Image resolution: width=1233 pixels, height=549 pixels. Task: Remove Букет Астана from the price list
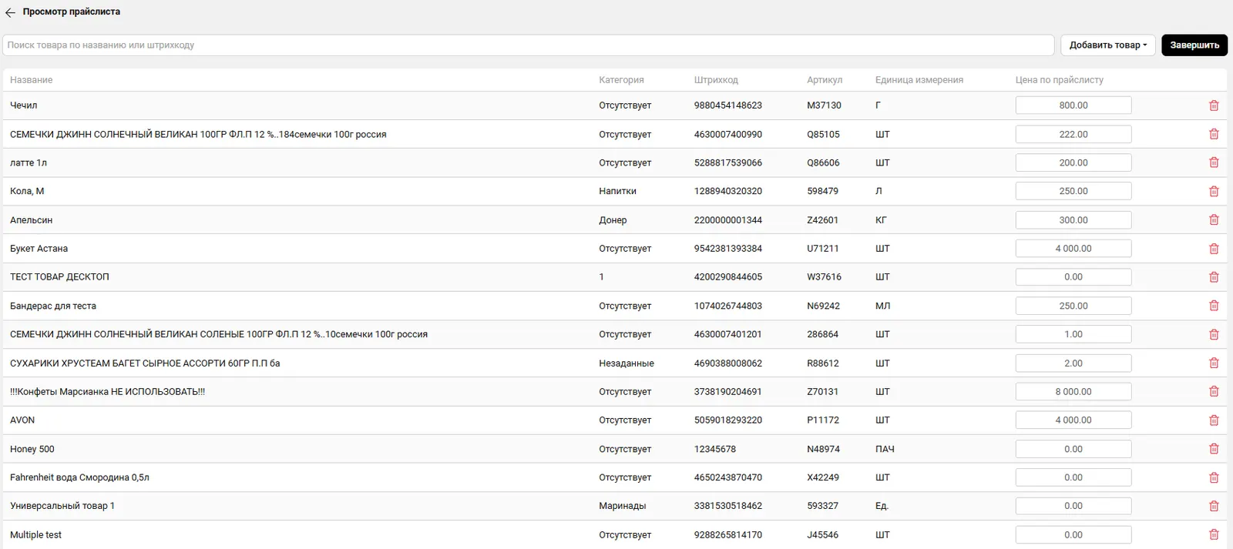(1214, 249)
